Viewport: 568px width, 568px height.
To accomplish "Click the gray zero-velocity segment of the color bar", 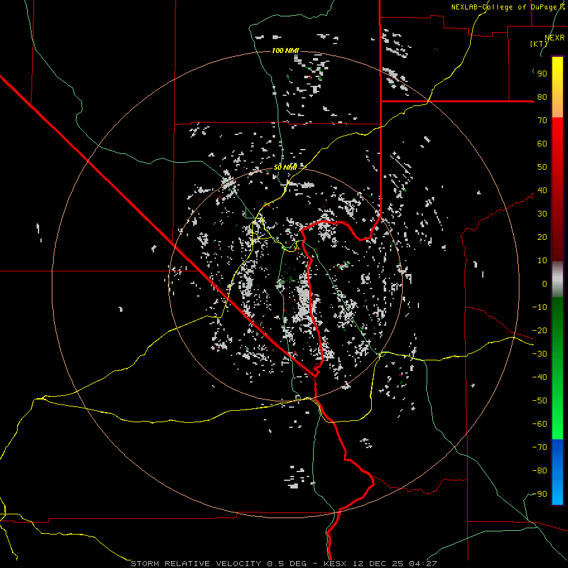I will click(557, 280).
